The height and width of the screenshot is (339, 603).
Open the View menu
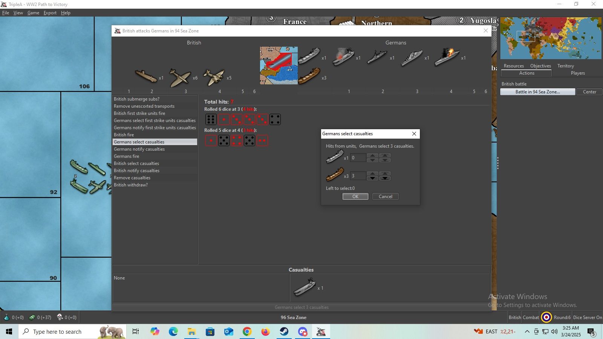pos(18,13)
